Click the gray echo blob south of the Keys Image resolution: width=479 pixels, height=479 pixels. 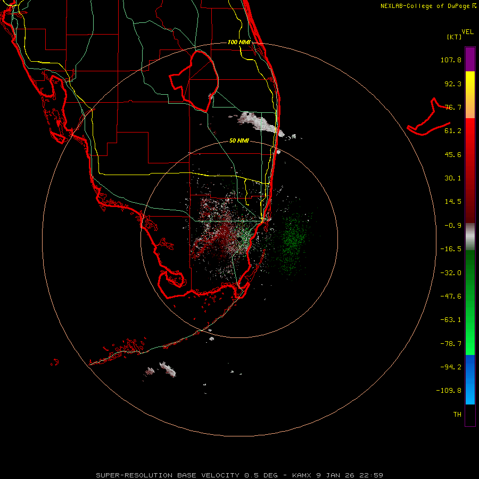click(x=168, y=369)
